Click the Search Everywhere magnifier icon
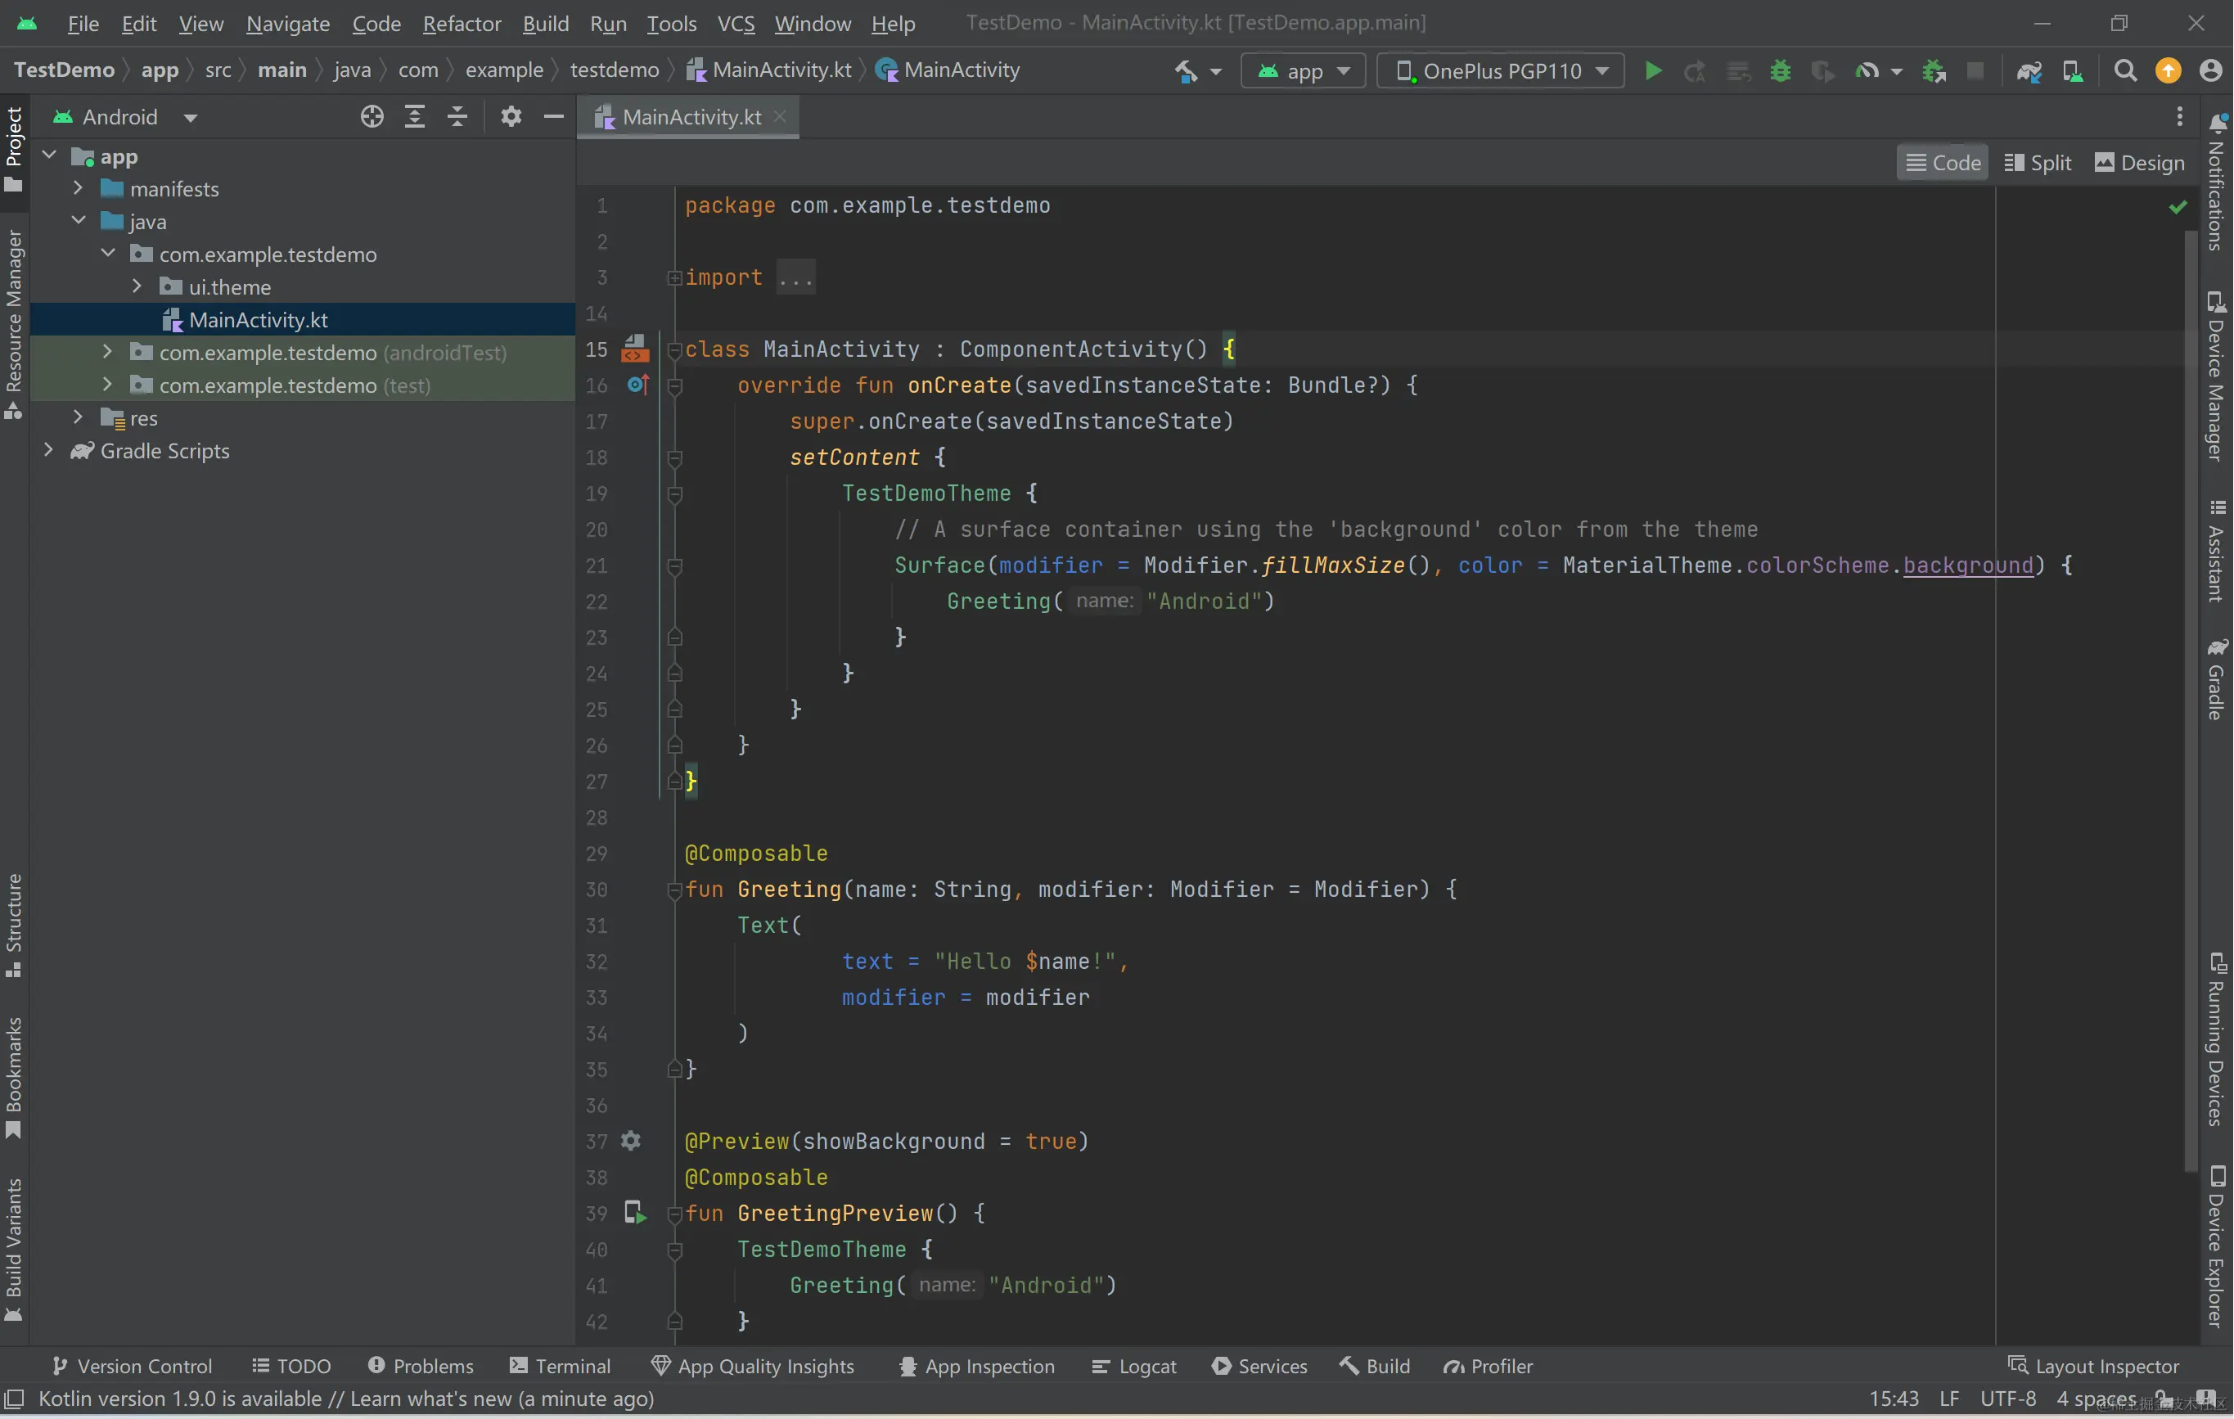Screen dimensions: 2234x1419 (2124, 70)
